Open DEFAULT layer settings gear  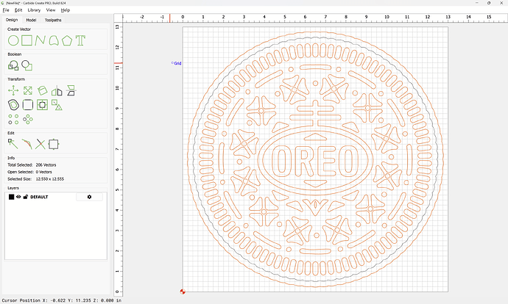pyautogui.click(x=89, y=197)
